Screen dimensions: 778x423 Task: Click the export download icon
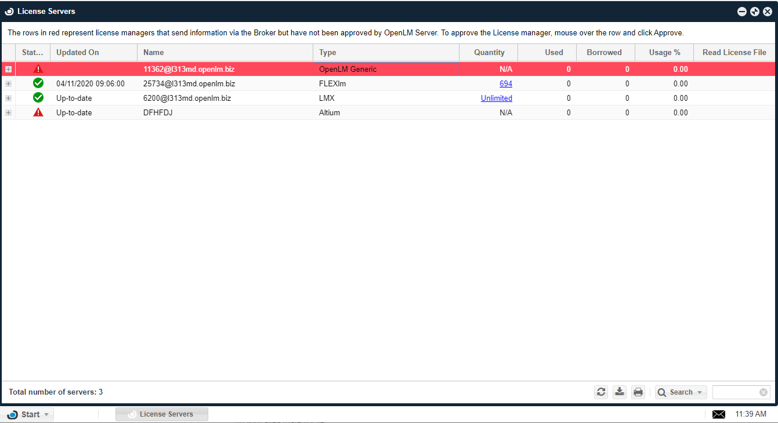[620, 392]
